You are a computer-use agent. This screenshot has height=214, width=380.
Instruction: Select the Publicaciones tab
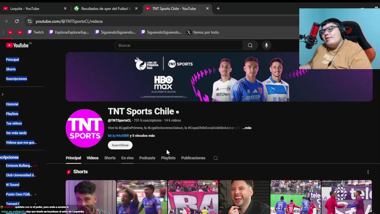point(193,158)
